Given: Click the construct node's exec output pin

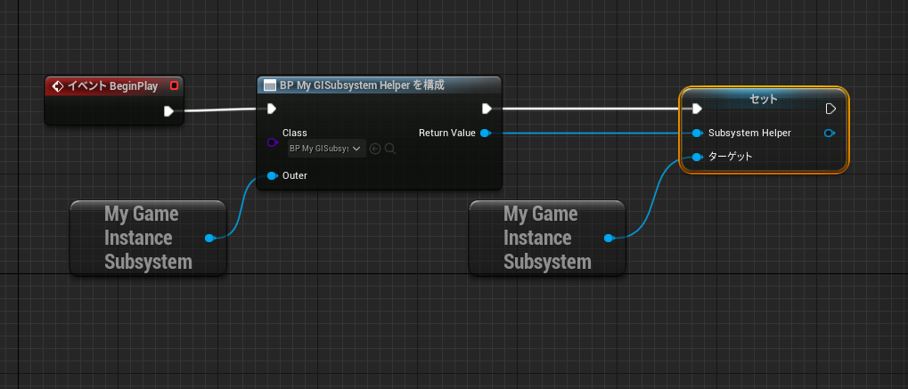Looking at the screenshot, I should pos(487,109).
